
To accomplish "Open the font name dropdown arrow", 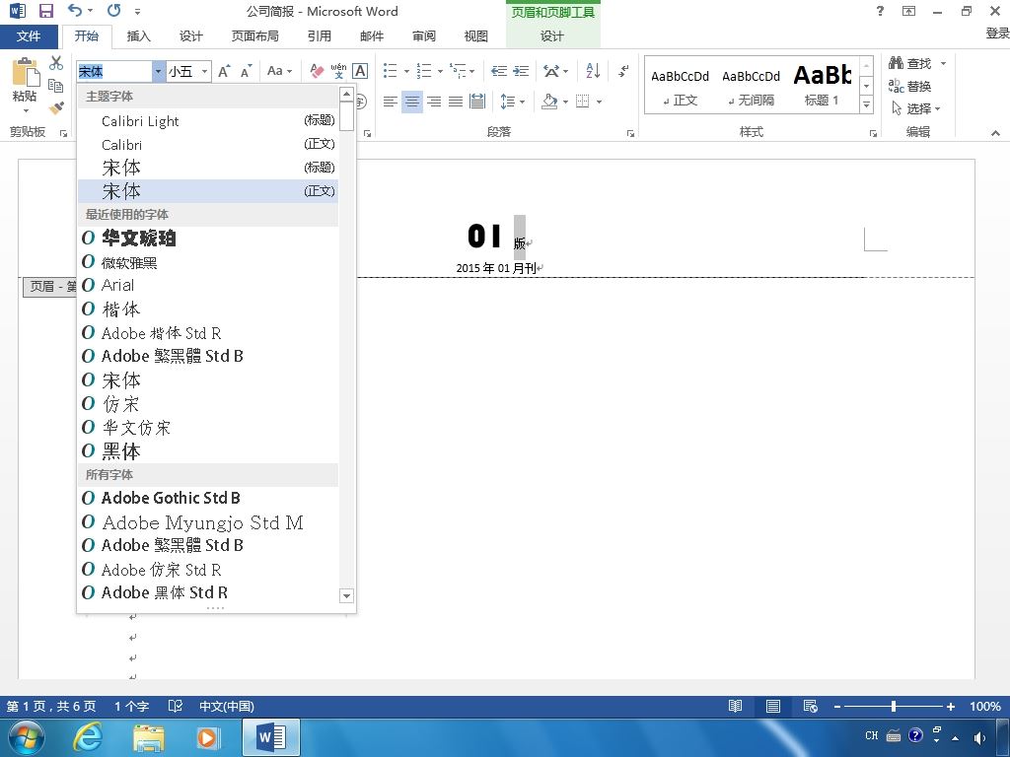I will point(159,71).
